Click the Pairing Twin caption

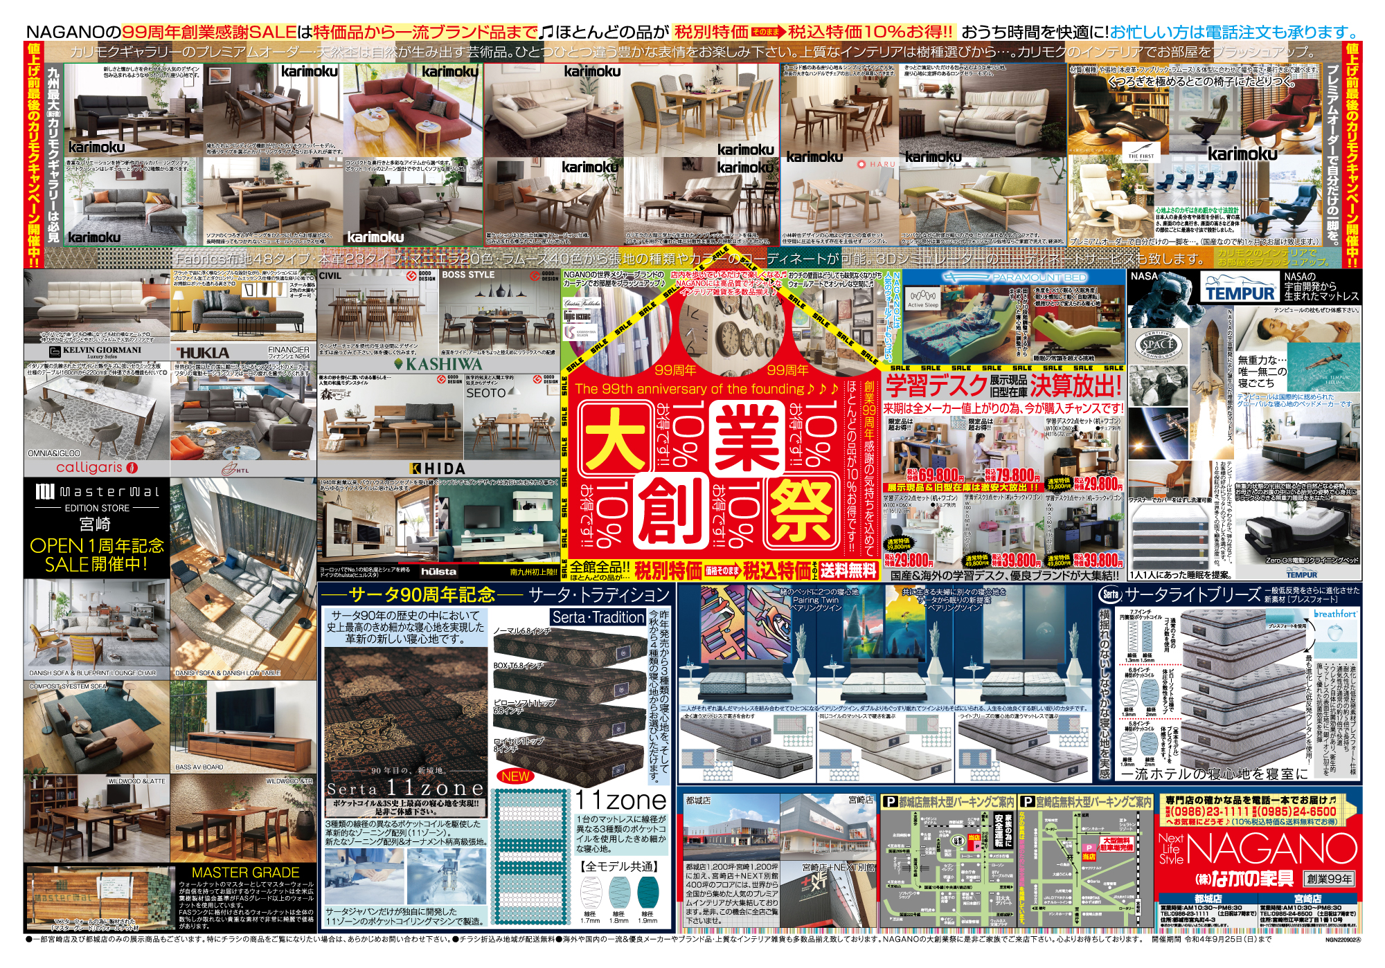click(x=815, y=600)
